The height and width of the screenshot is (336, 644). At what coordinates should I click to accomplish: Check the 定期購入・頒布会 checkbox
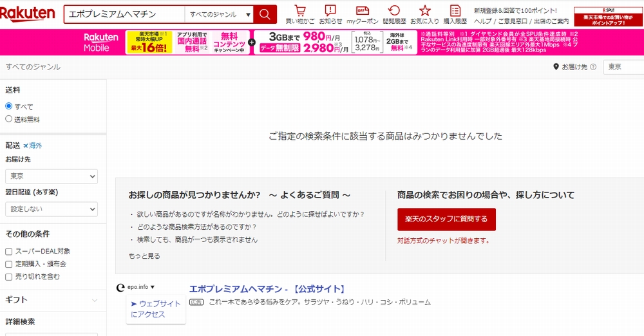(x=8, y=264)
